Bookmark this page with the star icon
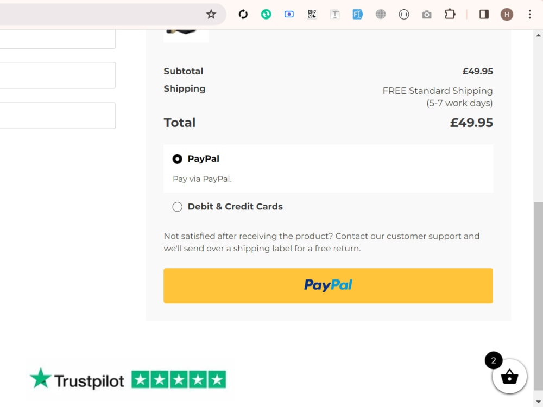The height and width of the screenshot is (407, 543). pos(211,14)
